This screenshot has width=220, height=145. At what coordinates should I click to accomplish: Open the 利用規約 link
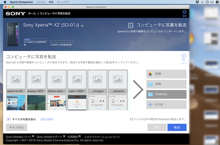(73, 136)
